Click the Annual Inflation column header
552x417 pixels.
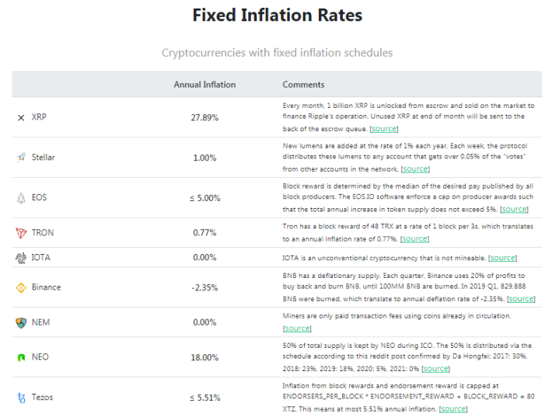[204, 85]
